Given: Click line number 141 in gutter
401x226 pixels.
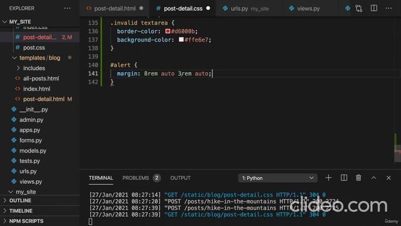Looking at the screenshot, I should click(x=93, y=73).
